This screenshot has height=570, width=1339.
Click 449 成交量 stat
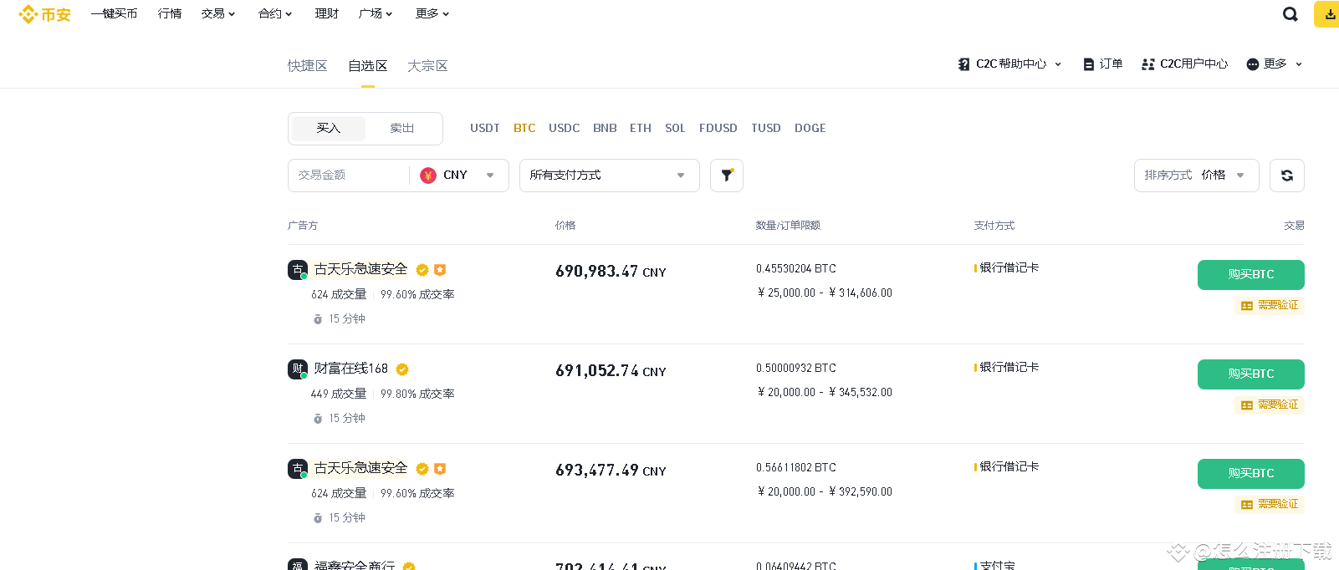coord(339,394)
